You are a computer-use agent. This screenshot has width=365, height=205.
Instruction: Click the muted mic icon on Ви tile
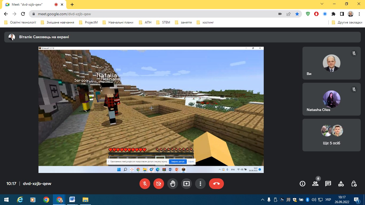[354, 53]
